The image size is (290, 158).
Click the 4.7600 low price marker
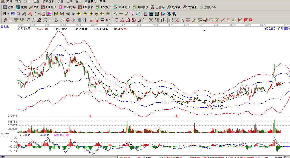coord(218,106)
